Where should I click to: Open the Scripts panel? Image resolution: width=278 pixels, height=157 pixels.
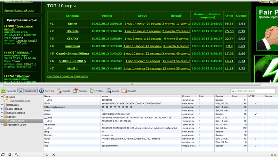pos(63,91)
